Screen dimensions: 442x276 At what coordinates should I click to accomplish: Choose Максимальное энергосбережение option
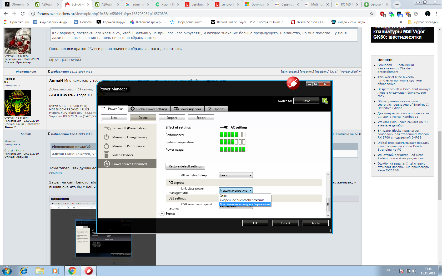[x=245, y=204]
